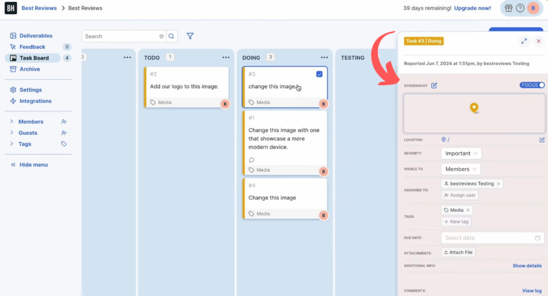Image resolution: width=548 pixels, height=296 pixels.
Task: Open the Deliverables page
Action: 31,36
